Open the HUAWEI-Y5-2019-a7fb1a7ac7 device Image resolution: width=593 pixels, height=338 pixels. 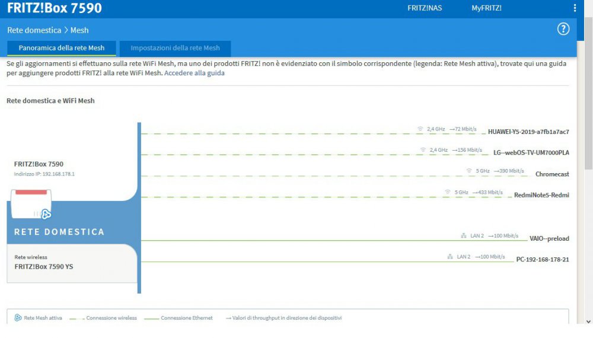tap(528, 132)
